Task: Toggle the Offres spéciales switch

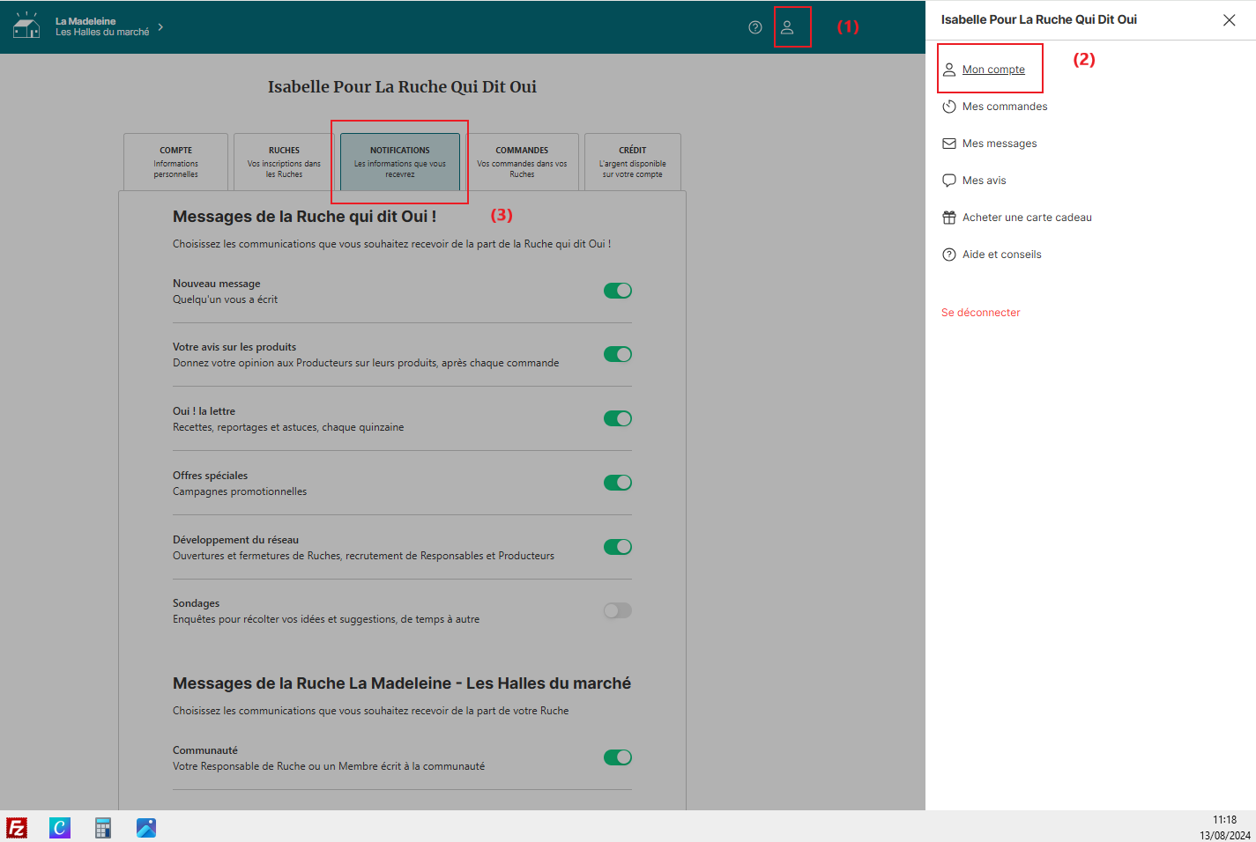Action: point(618,483)
